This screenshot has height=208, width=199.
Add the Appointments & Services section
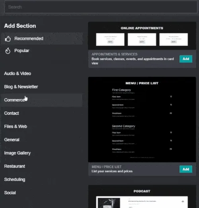point(186,59)
